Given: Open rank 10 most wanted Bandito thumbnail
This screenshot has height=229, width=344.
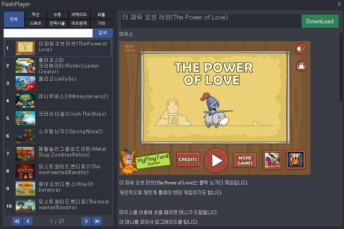Looking at the screenshot, I should pyautogui.click(x=25, y=206).
